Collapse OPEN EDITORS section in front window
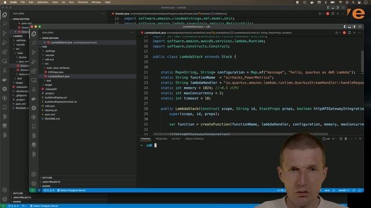 50,38
